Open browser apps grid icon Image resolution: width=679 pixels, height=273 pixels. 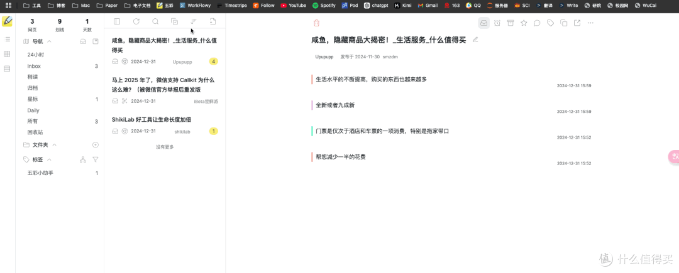pyautogui.click(x=8, y=6)
